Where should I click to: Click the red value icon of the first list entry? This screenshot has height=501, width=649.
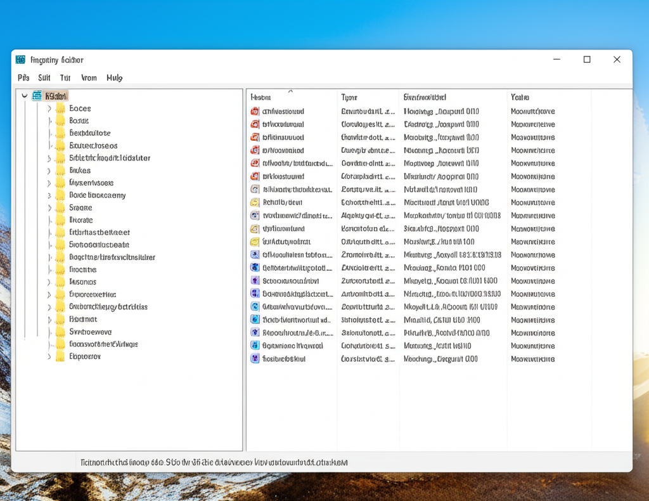255,112
